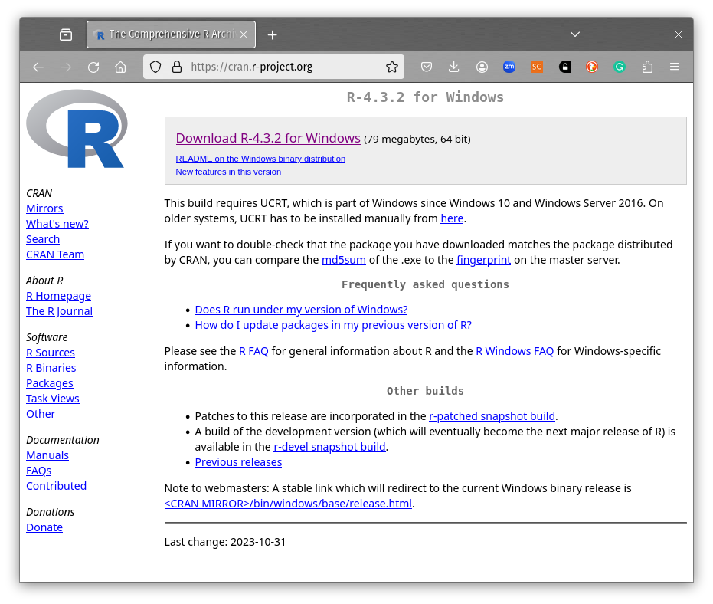Open the Downloads panel
Viewport: 713px width, 604px height.
454,67
